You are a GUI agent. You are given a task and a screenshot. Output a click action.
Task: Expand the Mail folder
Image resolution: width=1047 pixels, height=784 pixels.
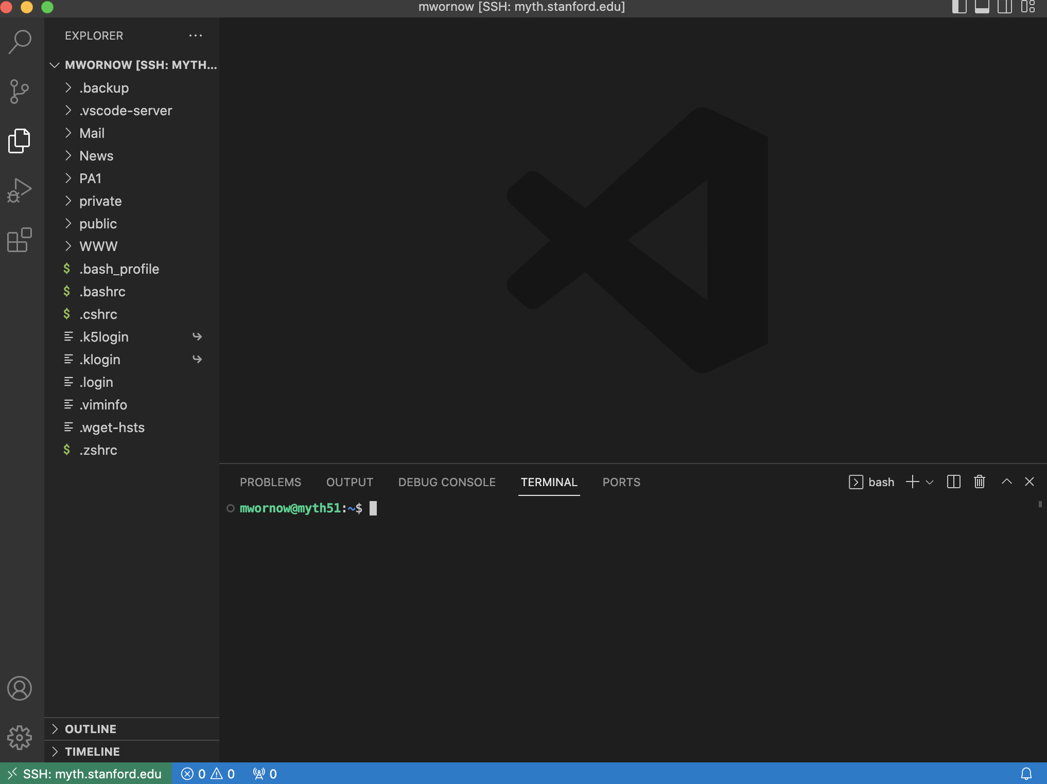point(132,133)
